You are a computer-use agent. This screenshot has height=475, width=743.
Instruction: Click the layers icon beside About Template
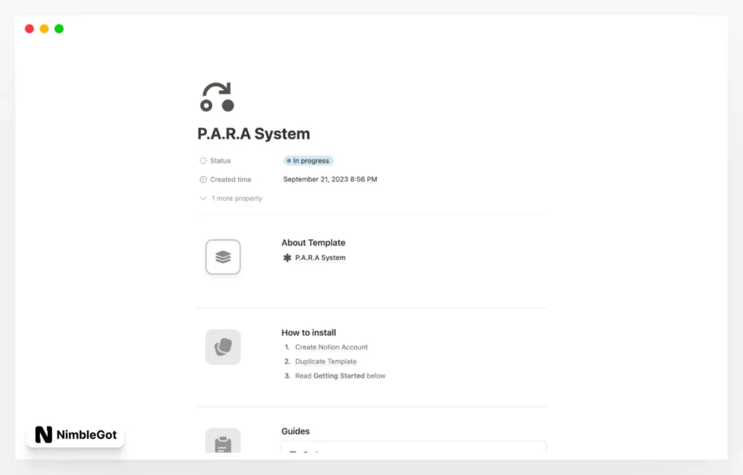(223, 257)
